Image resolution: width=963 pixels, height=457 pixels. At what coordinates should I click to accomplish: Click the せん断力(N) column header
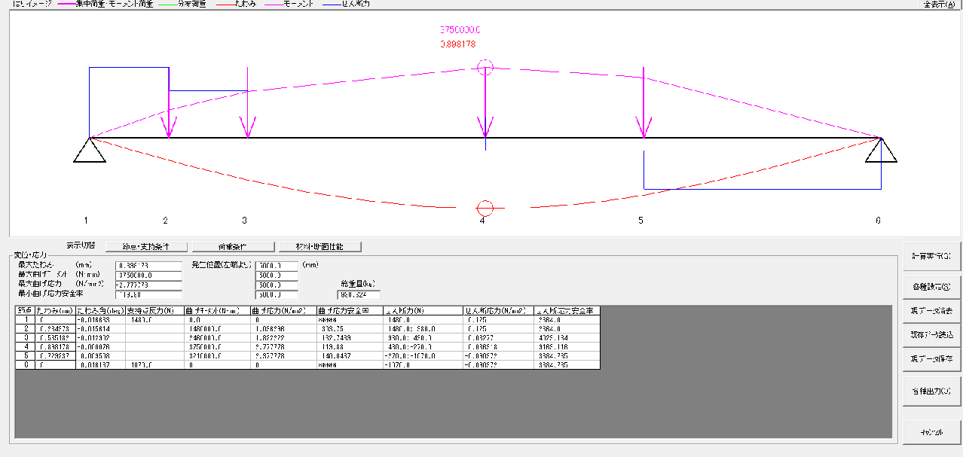421,310
